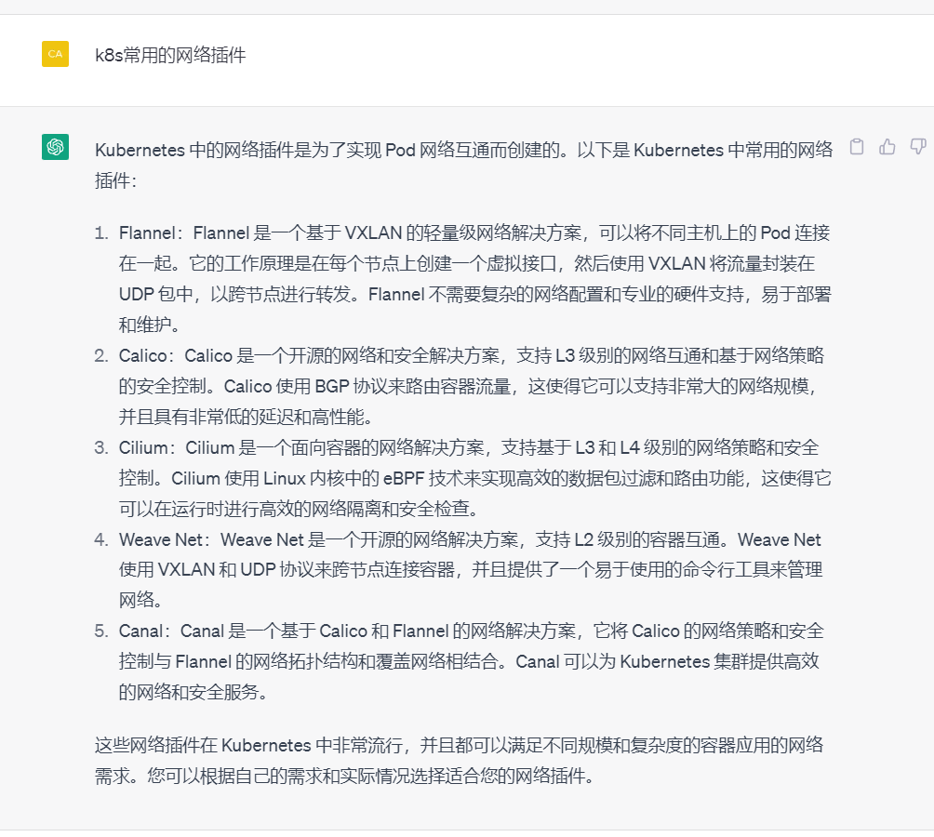
Task: Click the intro line starting 'Kubernetes 中的网络插件'
Action: [x=463, y=150]
